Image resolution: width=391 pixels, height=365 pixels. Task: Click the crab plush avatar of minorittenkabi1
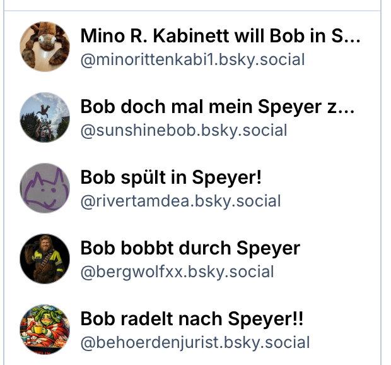pyautogui.click(x=45, y=47)
